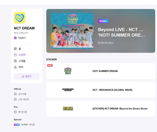Open the Home grid icon

point(15,49)
